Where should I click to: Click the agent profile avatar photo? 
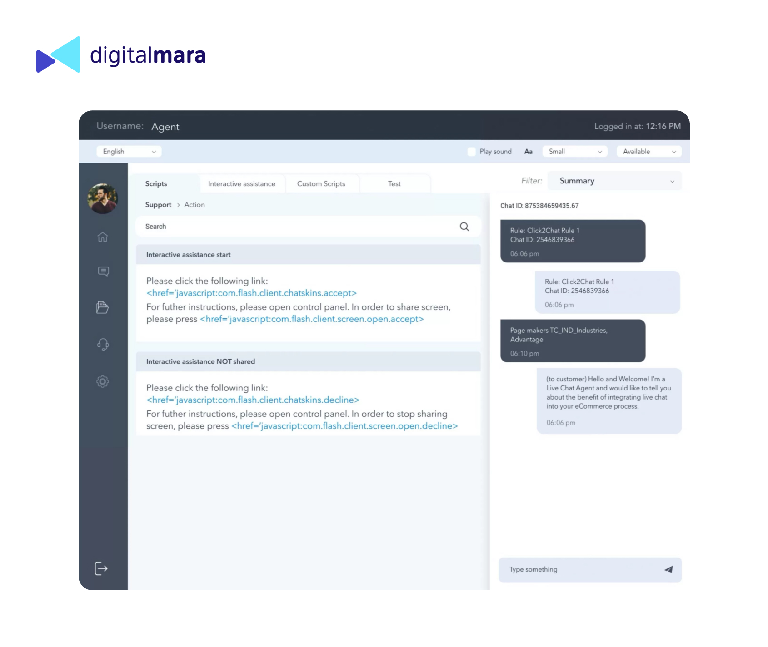103,198
